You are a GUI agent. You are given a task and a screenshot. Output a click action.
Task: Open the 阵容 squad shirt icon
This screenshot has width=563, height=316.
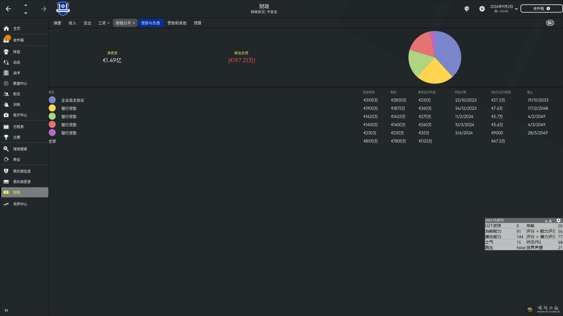click(6, 52)
